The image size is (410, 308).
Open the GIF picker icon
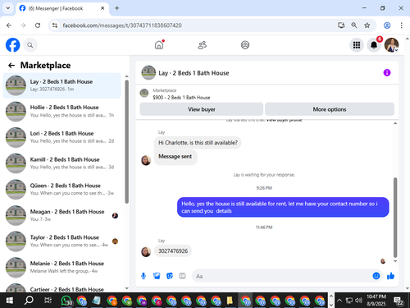coord(182,276)
